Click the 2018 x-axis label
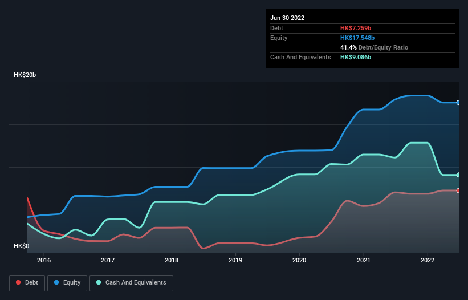The width and height of the screenshot is (468, 300). pos(172,260)
